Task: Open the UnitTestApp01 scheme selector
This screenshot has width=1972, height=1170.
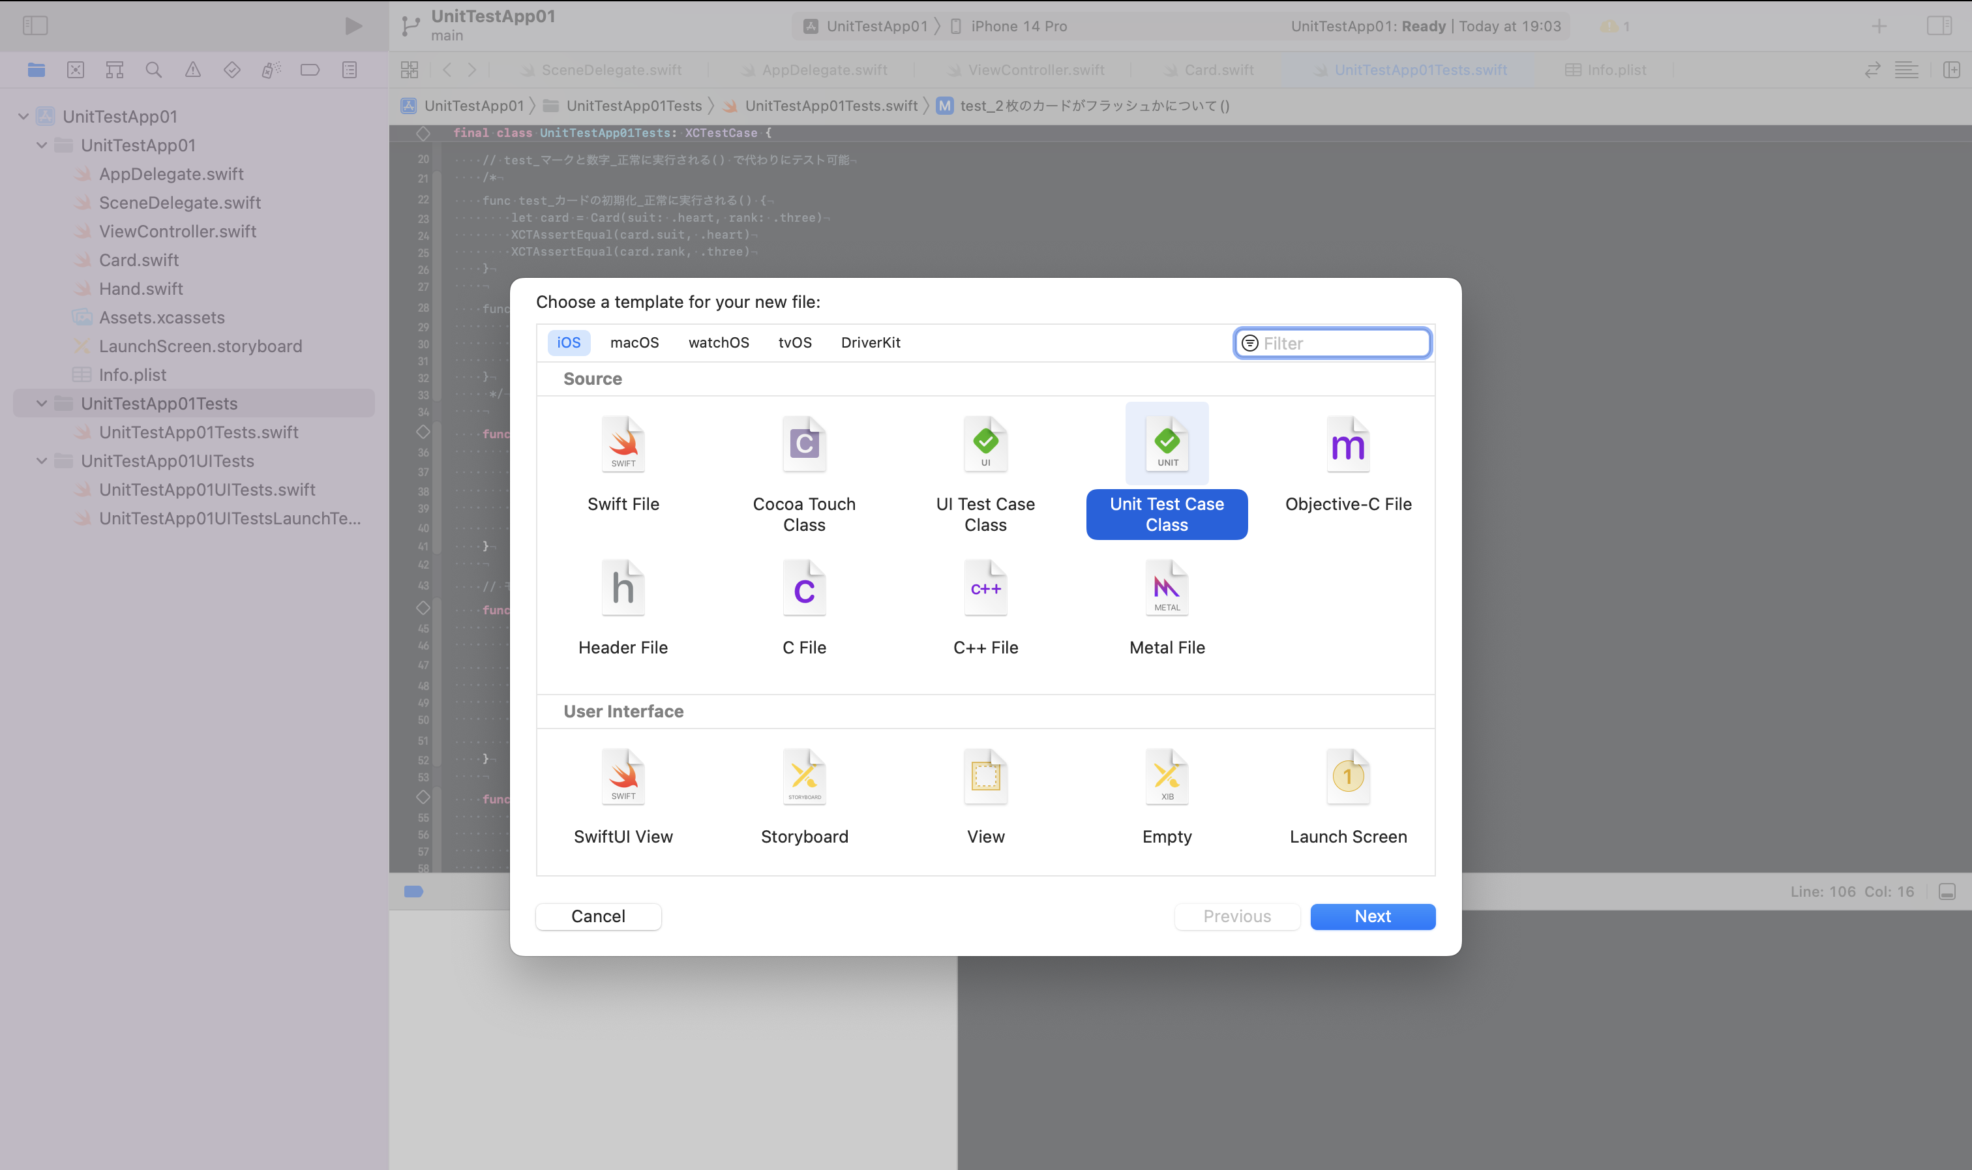Action: (x=867, y=26)
